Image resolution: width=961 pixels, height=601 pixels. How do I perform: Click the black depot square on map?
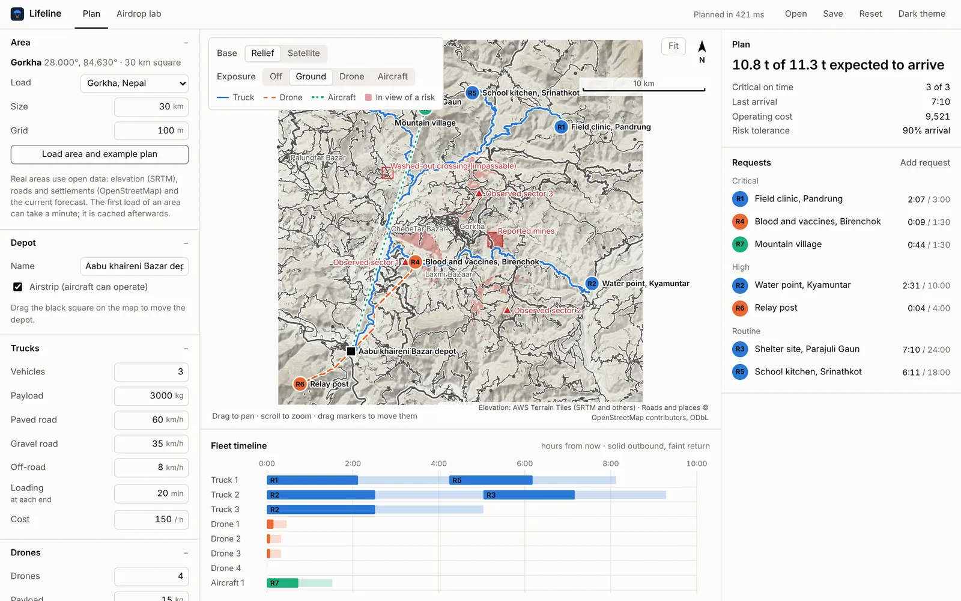pos(351,351)
